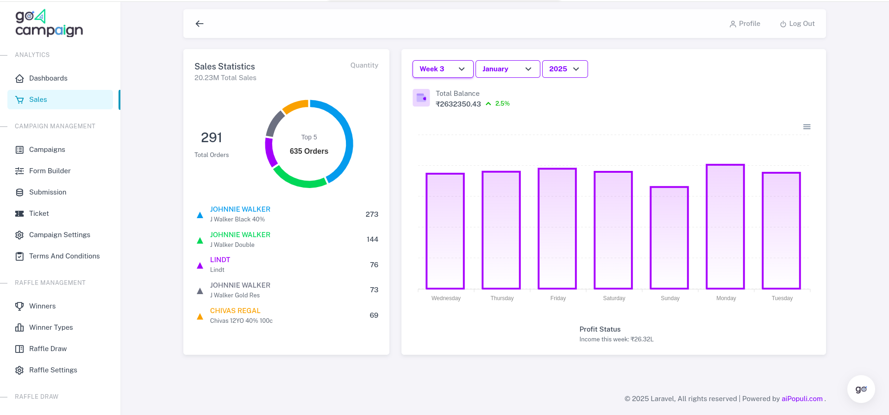Open the 2025 year dropdown

(565, 69)
